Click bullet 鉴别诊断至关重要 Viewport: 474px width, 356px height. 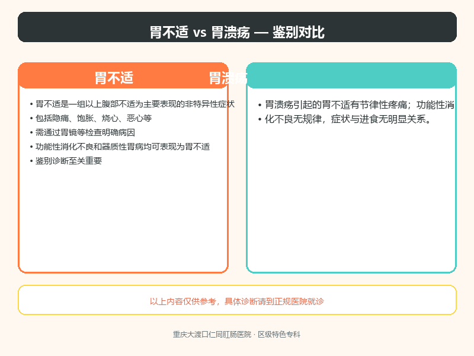69,161
